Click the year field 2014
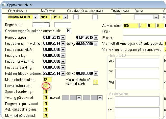 [45, 17]
